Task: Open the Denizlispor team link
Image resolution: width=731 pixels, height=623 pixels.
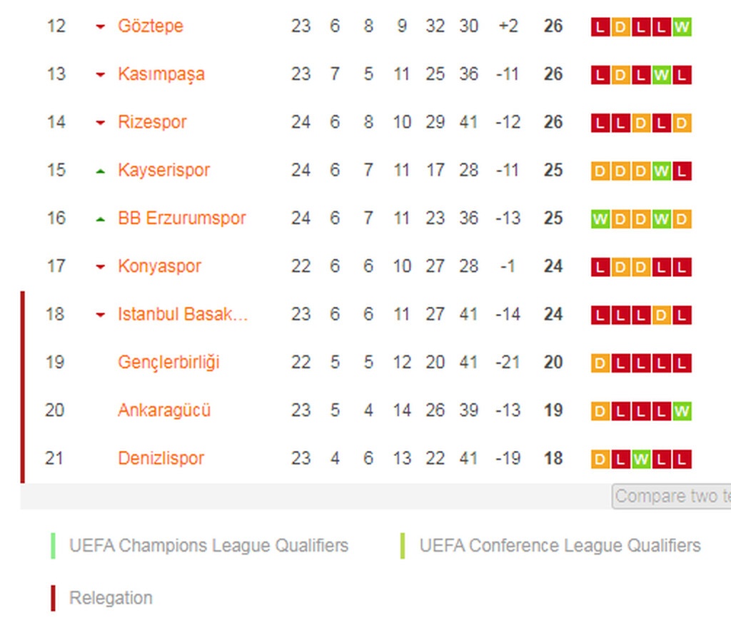Action: point(161,458)
